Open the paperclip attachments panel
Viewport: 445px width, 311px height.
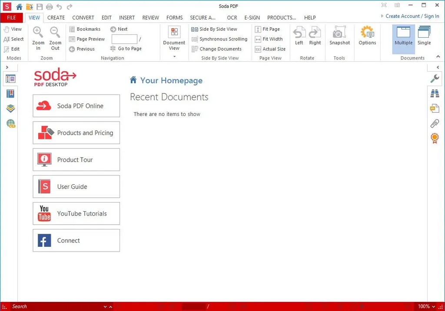pyautogui.click(x=435, y=123)
